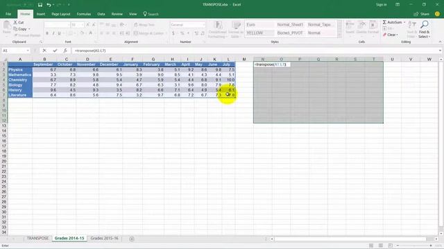Click the Percent Style icon
The width and height of the screenshot is (444, 249).
(x=182, y=33)
